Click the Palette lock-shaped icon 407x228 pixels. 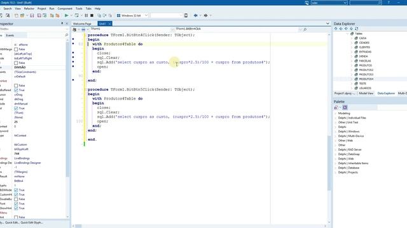click(336, 107)
